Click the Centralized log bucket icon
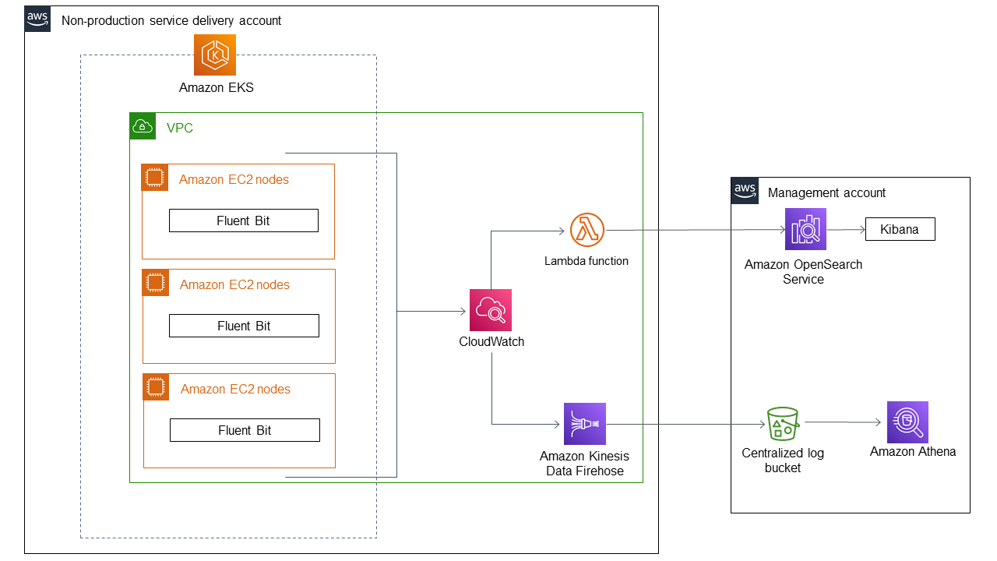This screenshot has height=561, width=997. [783, 425]
